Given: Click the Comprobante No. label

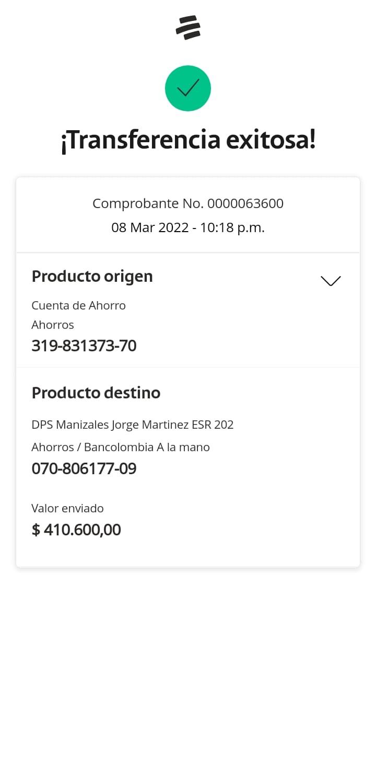Looking at the screenshot, I should (x=149, y=203).
